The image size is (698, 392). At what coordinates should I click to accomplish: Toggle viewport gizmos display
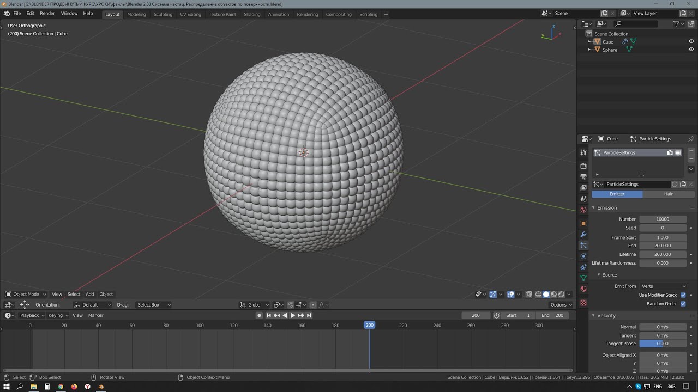pyautogui.click(x=493, y=294)
